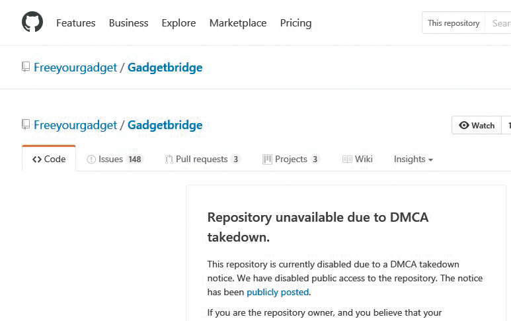Open Explore in the header
The height and width of the screenshot is (321, 511).
[178, 23]
